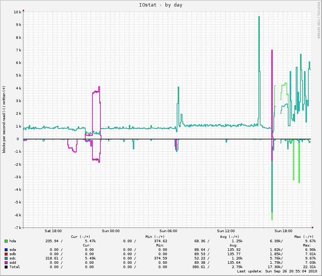Select the 'hda' legend label

(x=13, y=241)
